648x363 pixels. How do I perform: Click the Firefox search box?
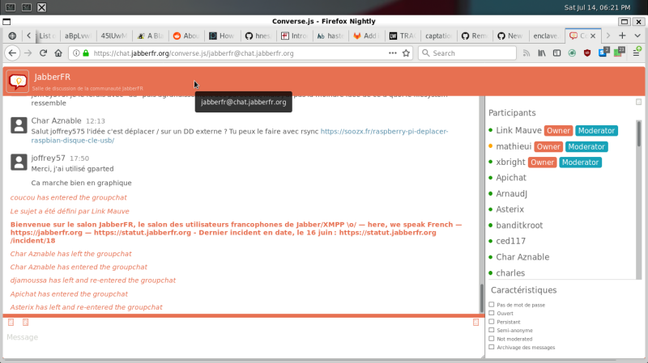coord(467,53)
